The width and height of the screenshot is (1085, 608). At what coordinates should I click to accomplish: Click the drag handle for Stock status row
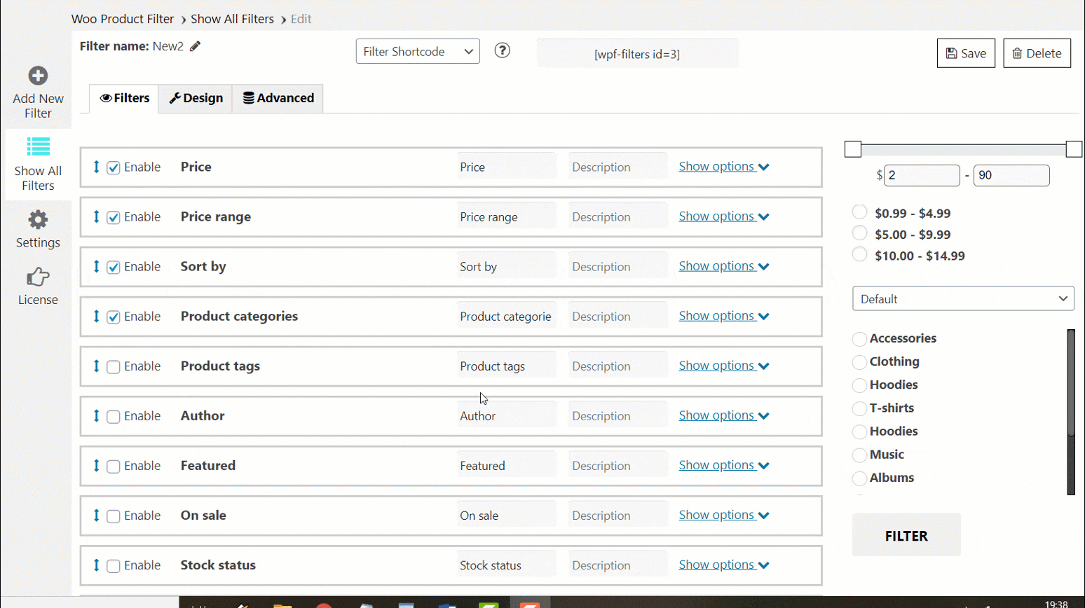[x=96, y=565]
